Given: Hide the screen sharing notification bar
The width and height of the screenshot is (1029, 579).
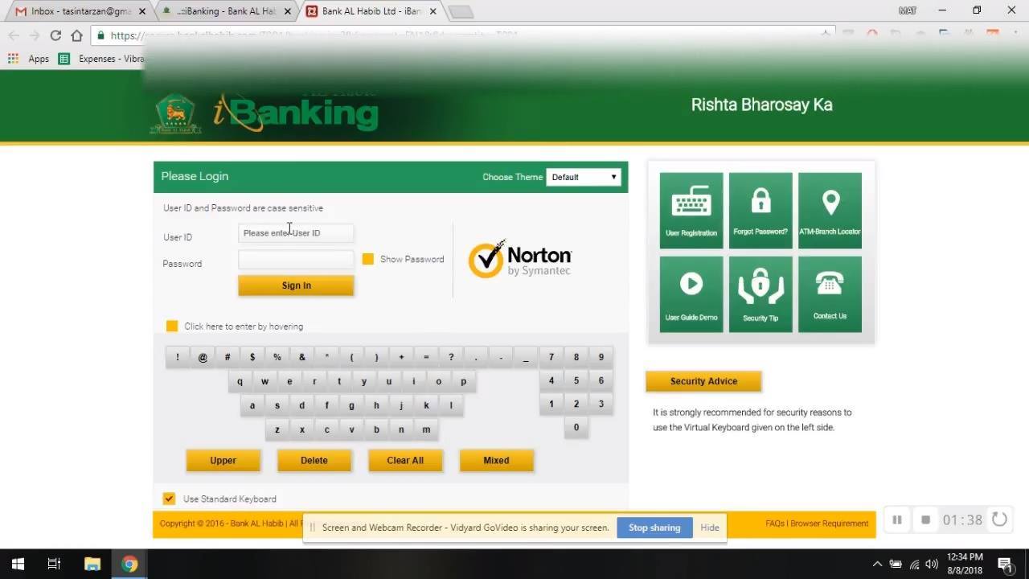Looking at the screenshot, I should (710, 528).
